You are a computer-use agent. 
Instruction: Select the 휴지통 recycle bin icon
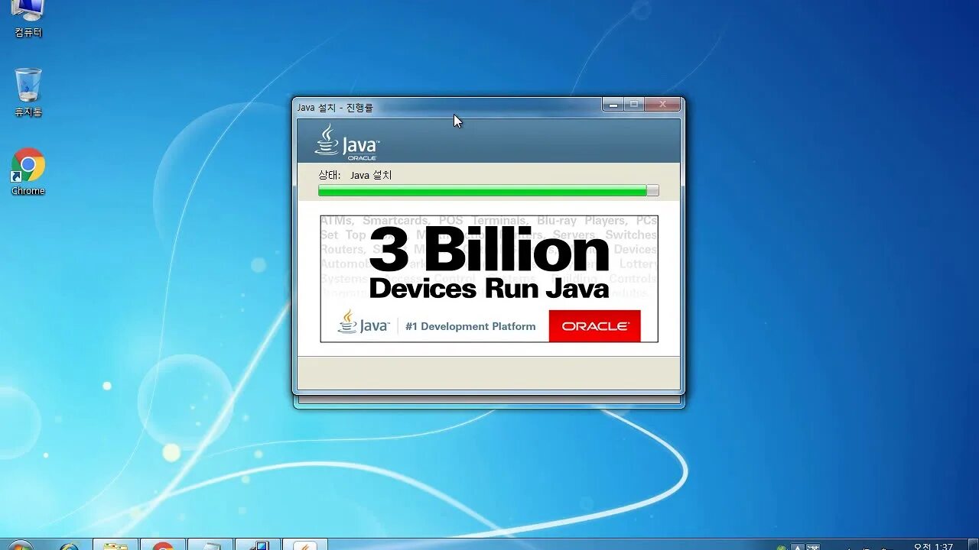(28, 92)
